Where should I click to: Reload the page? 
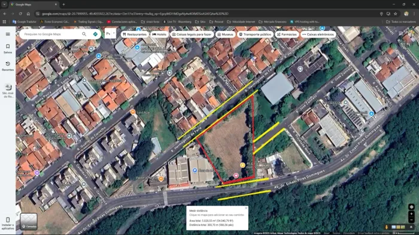click(20, 14)
